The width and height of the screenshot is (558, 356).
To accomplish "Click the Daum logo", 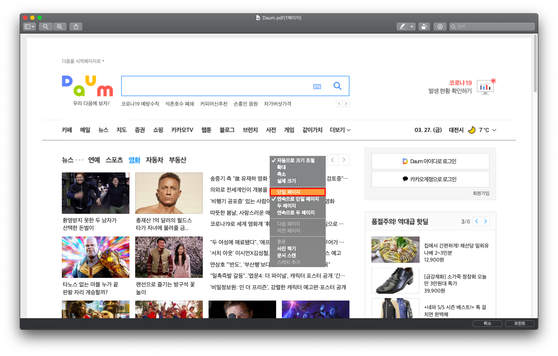I will point(87,86).
